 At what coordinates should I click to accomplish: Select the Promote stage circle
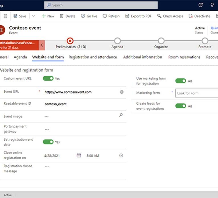(205, 41)
